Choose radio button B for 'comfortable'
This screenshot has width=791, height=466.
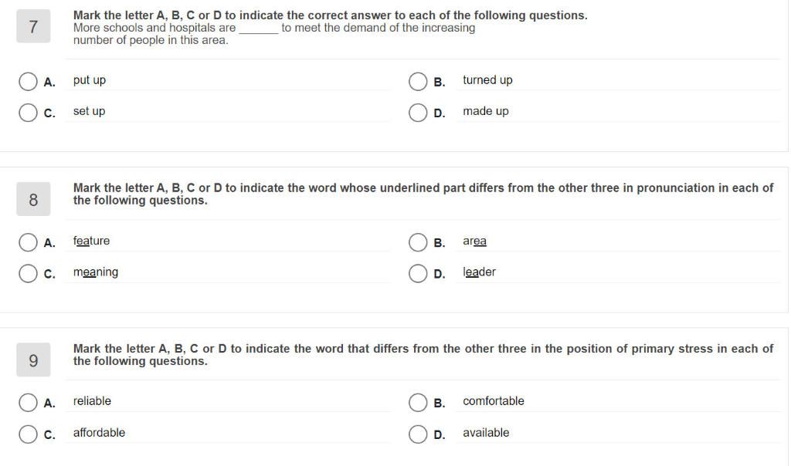pyautogui.click(x=418, y=403)
